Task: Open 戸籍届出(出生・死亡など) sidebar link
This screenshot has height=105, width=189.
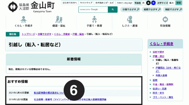Action: tap(168, 70)
